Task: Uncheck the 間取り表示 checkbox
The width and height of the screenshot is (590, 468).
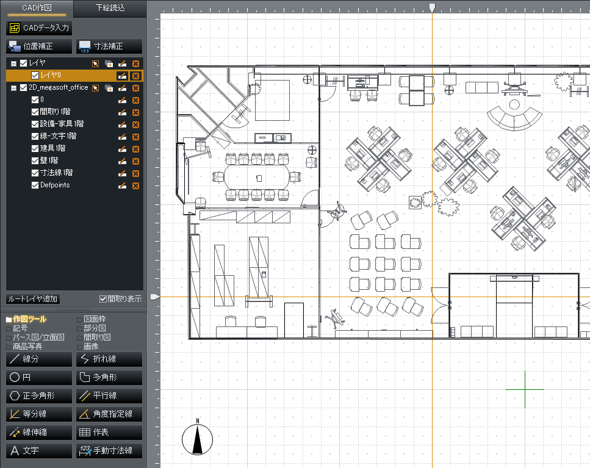Action: (103, 299)
